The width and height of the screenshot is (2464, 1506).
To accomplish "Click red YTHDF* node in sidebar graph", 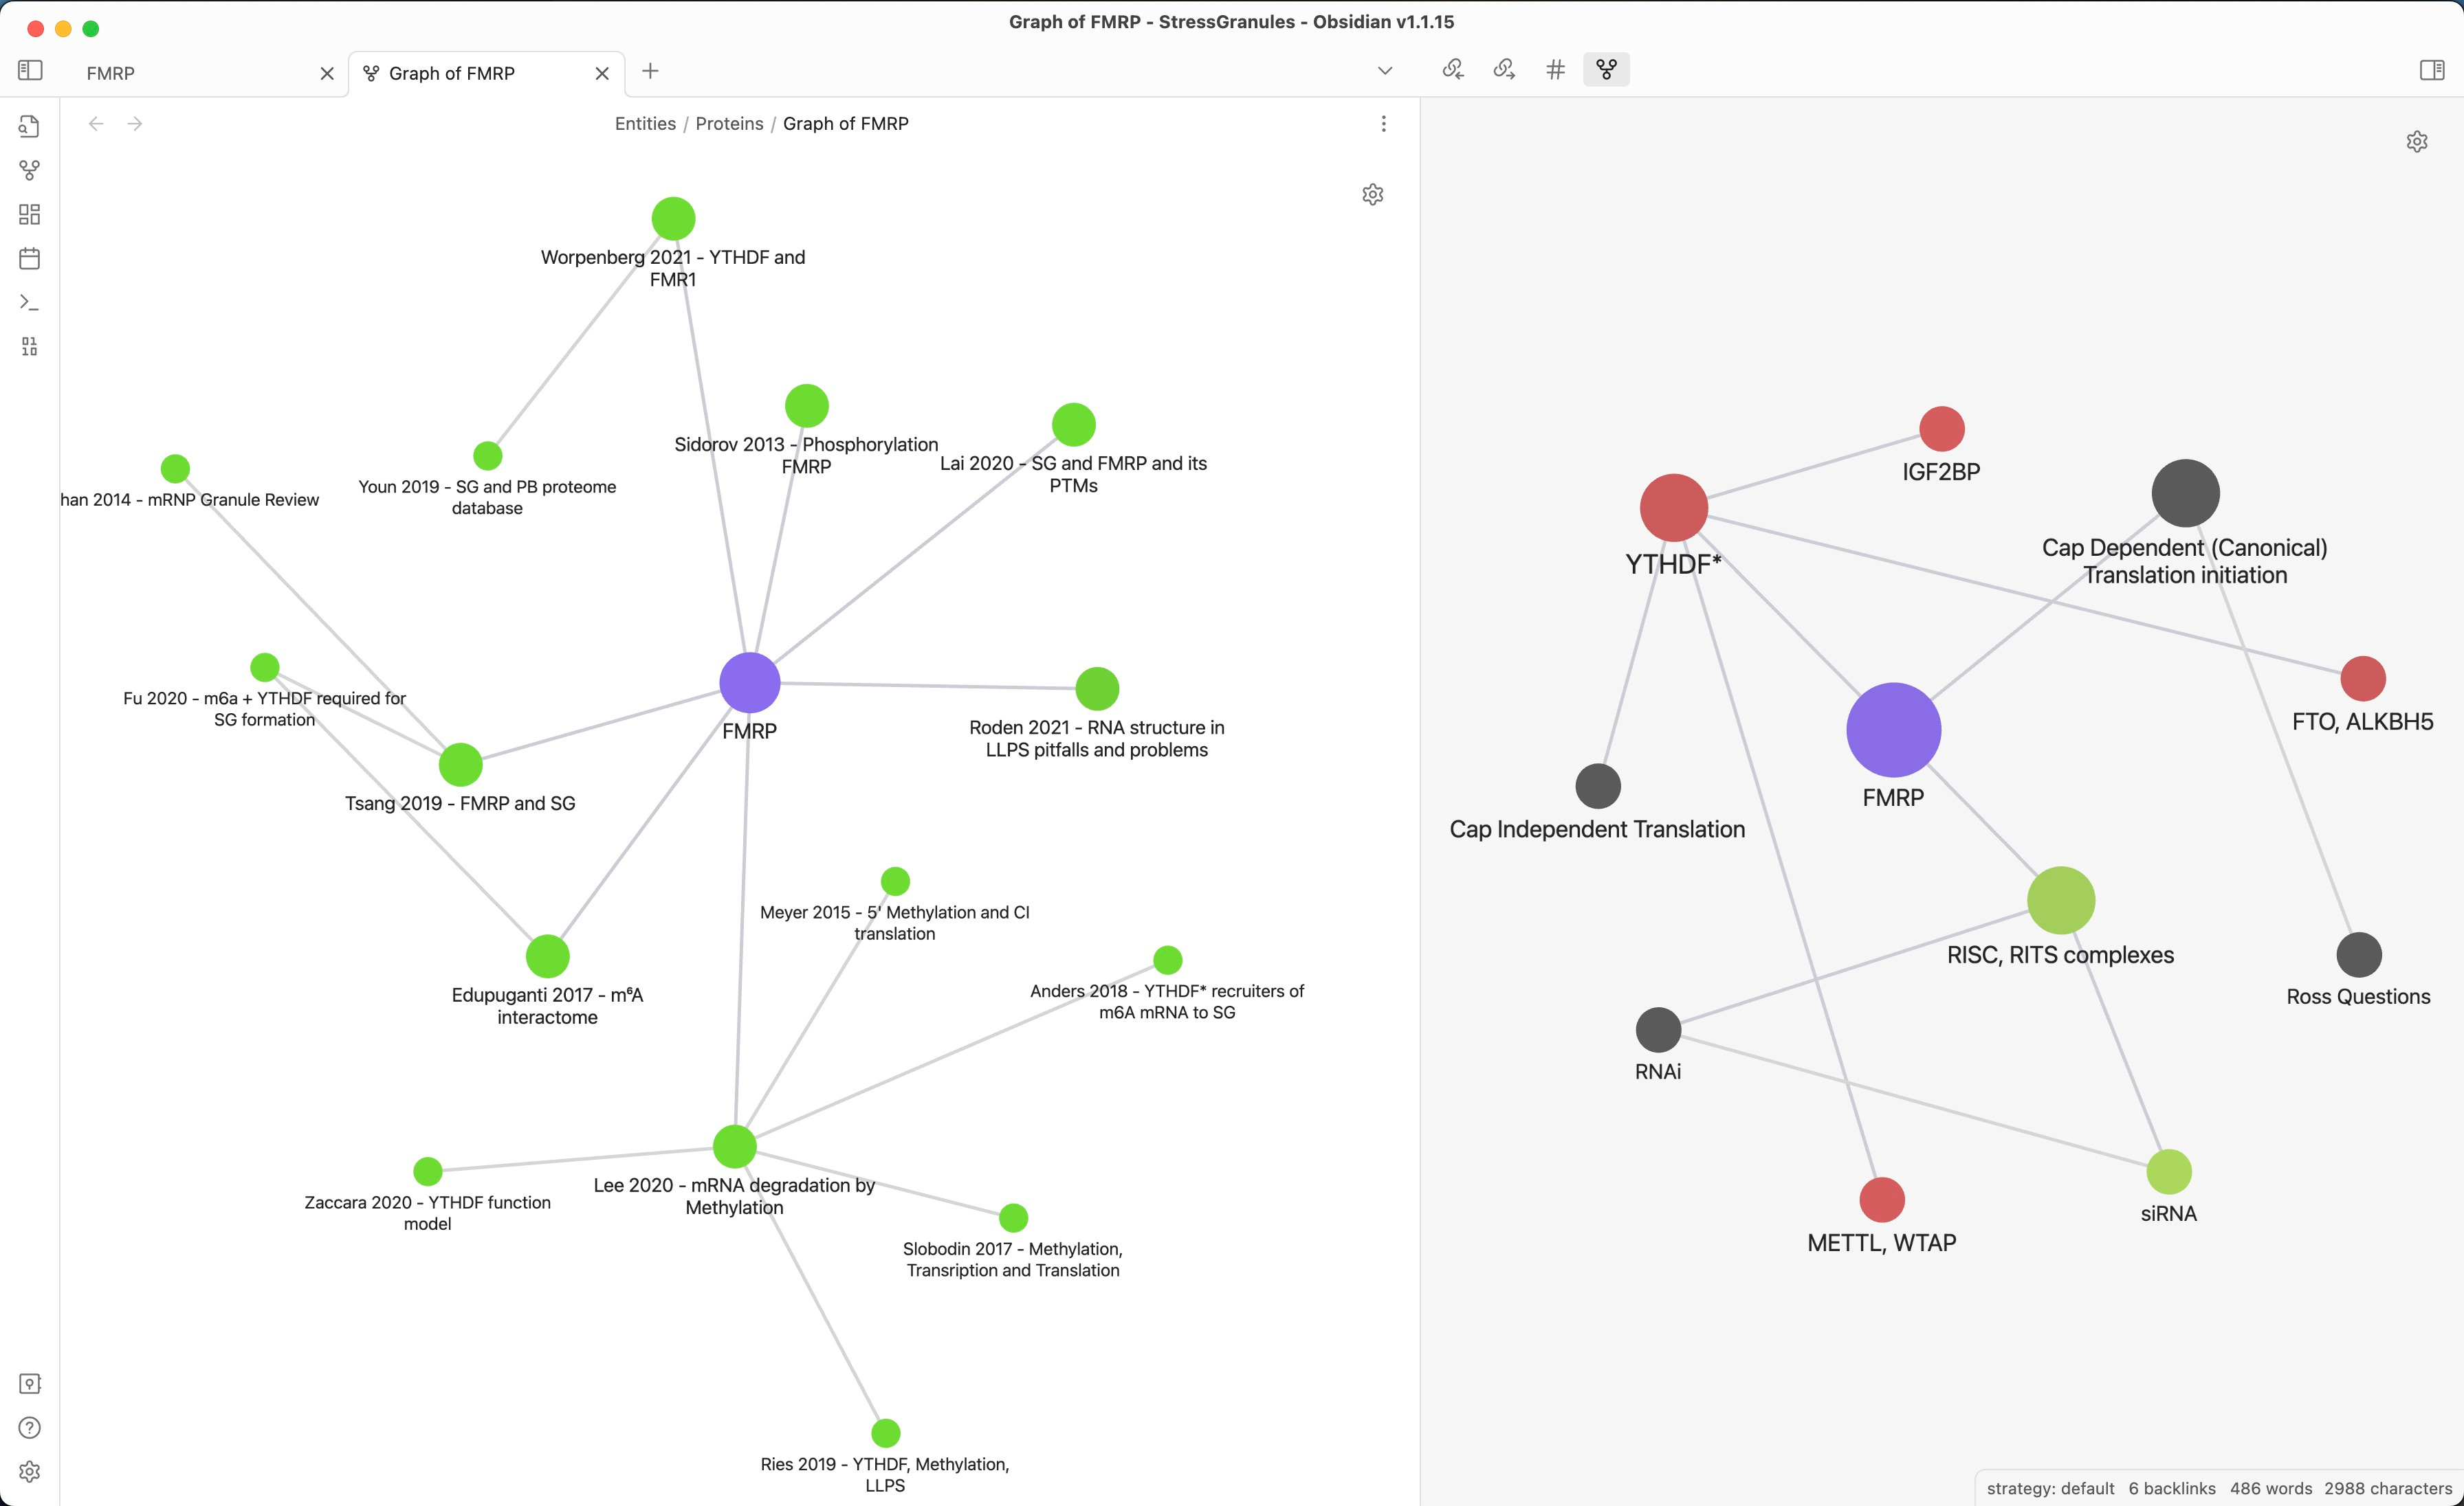I will tap(1674, 508).
